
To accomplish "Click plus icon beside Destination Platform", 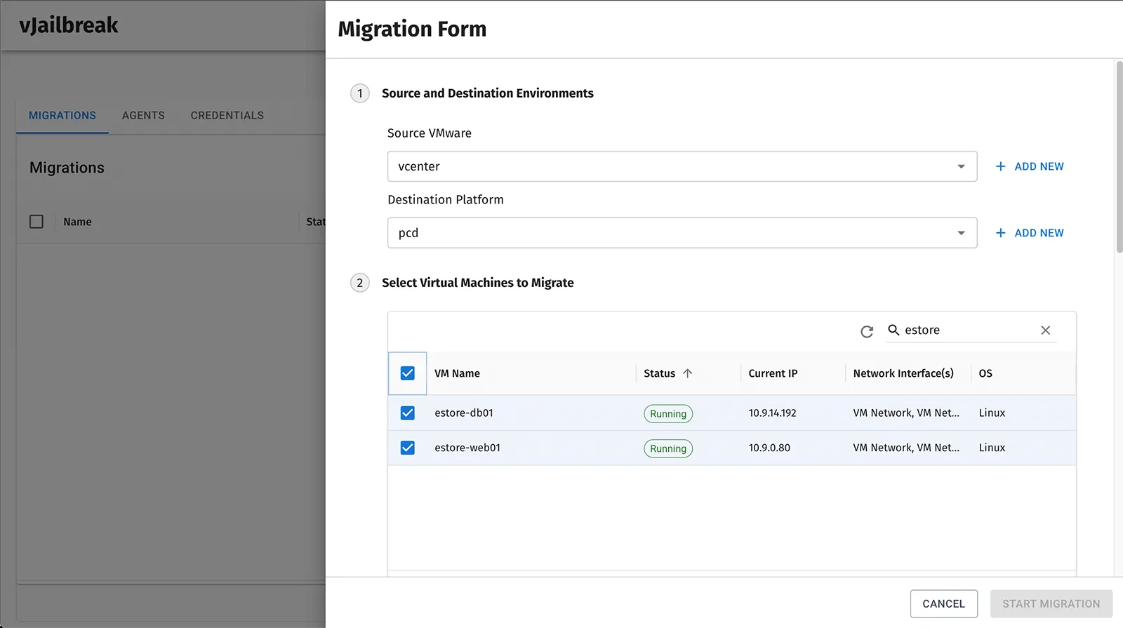I will pos(1000,233).
